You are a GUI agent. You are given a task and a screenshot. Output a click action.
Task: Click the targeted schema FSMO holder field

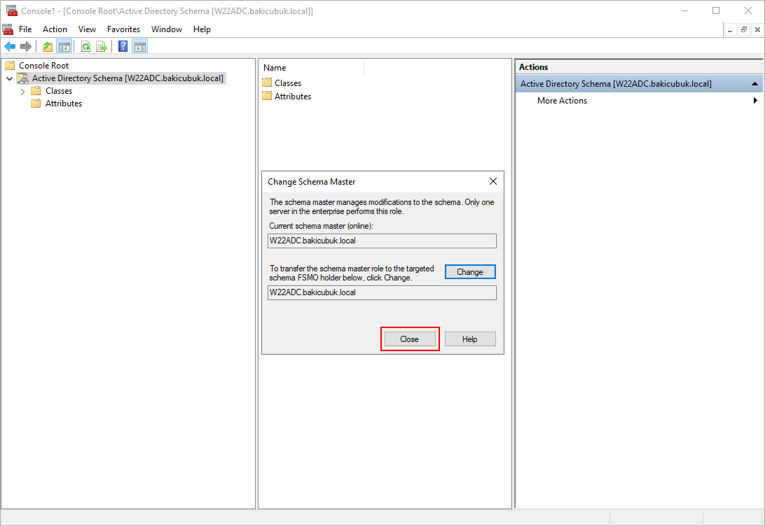coord(382,292)
